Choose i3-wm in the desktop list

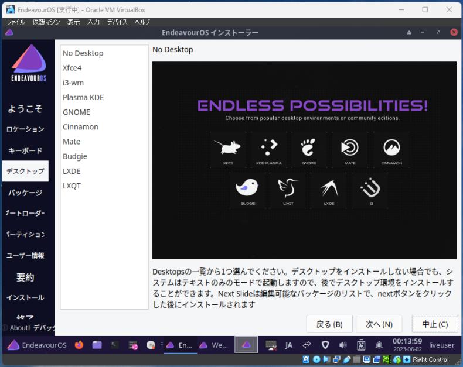click(104, 83)
